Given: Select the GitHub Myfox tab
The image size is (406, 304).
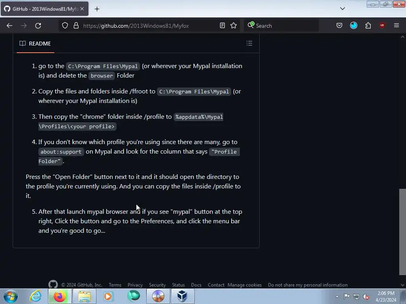Looking at the screenshot, I should (x=44, y=9).
